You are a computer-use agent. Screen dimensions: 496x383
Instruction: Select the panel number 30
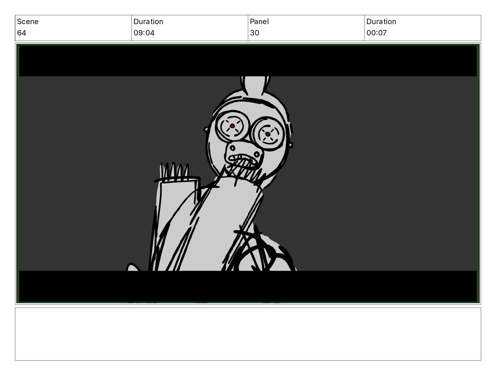255,33
